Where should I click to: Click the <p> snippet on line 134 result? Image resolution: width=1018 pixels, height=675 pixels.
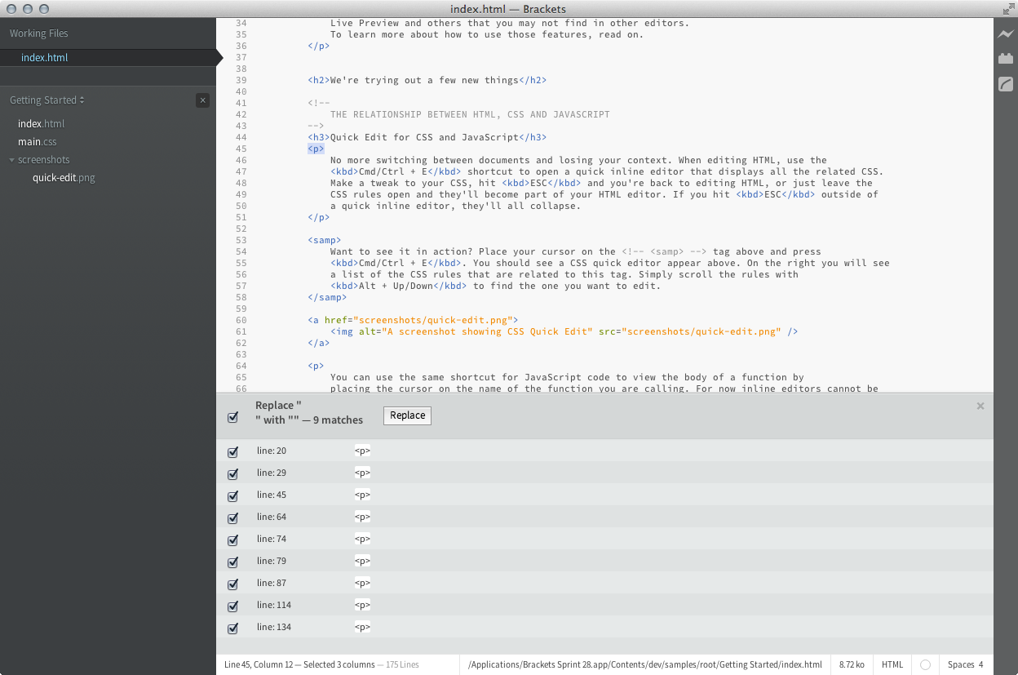[362, 627]
